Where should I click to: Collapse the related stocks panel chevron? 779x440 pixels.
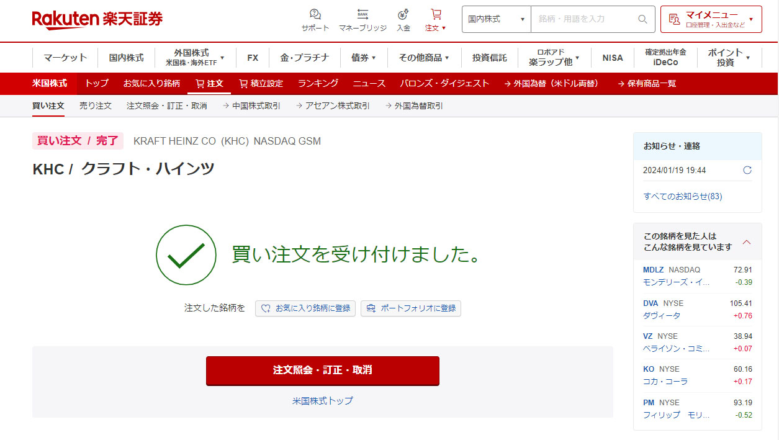(747, 241)
